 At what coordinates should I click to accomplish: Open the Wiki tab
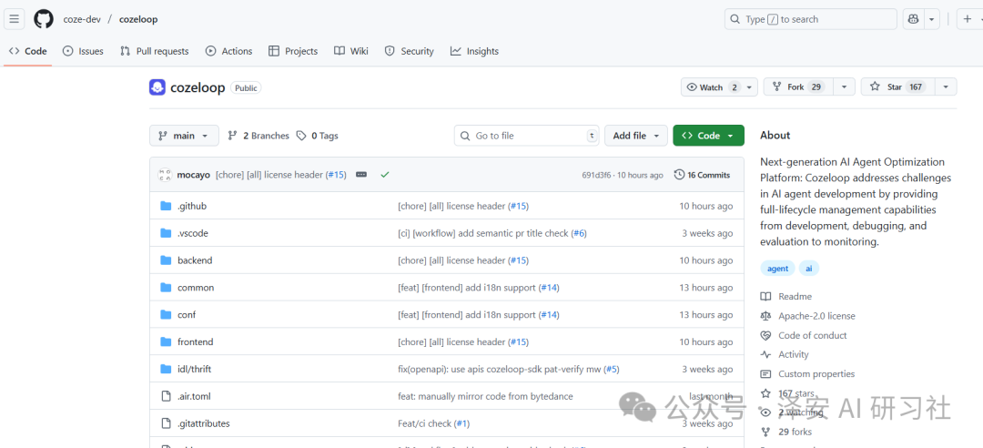[x=351, y=52]
